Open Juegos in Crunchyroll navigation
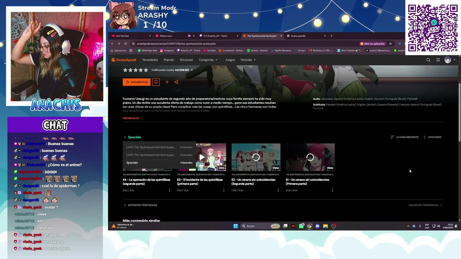461x259 pixels. [x=230, y=60]
